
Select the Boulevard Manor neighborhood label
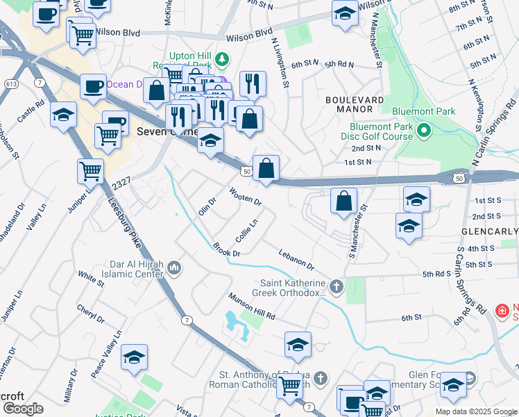pyautogui.click(x=355, y=104)
